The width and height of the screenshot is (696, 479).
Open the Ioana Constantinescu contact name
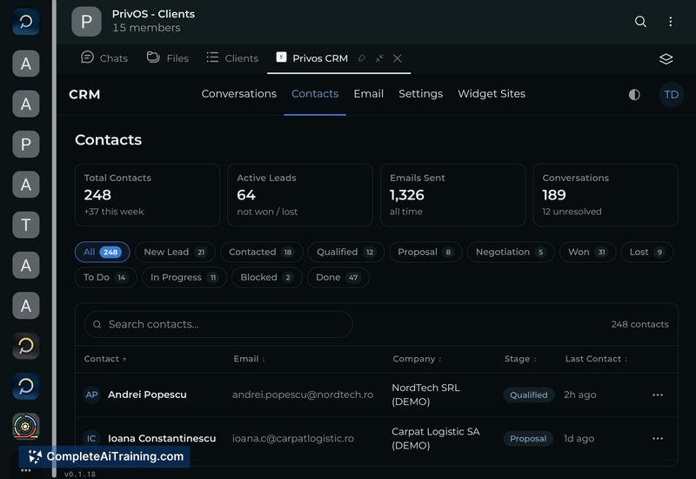[162, 438]
